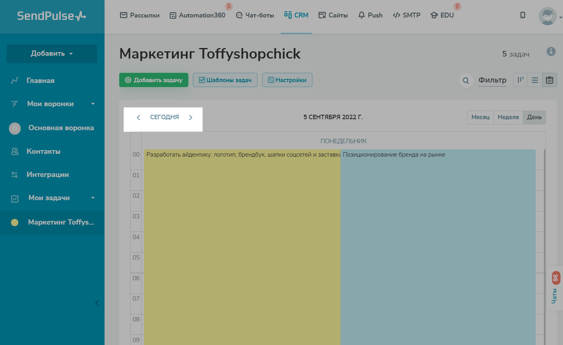Open the Чат-боты tab
Viewport: 563px width, 345px height.
point(255,15)
